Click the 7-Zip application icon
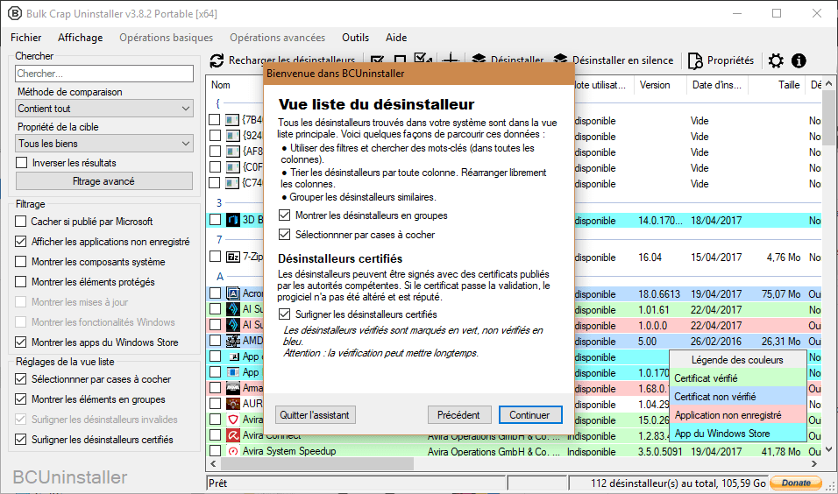Image resolution: width=838 pixels, height=494 pixels. (233, 257)
